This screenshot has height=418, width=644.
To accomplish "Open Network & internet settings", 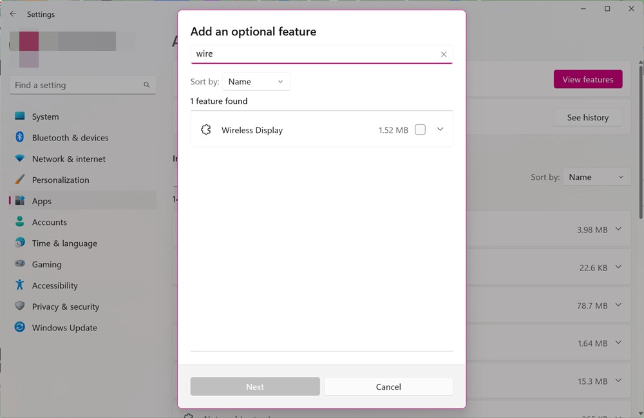I will click(x=68, y=158).
